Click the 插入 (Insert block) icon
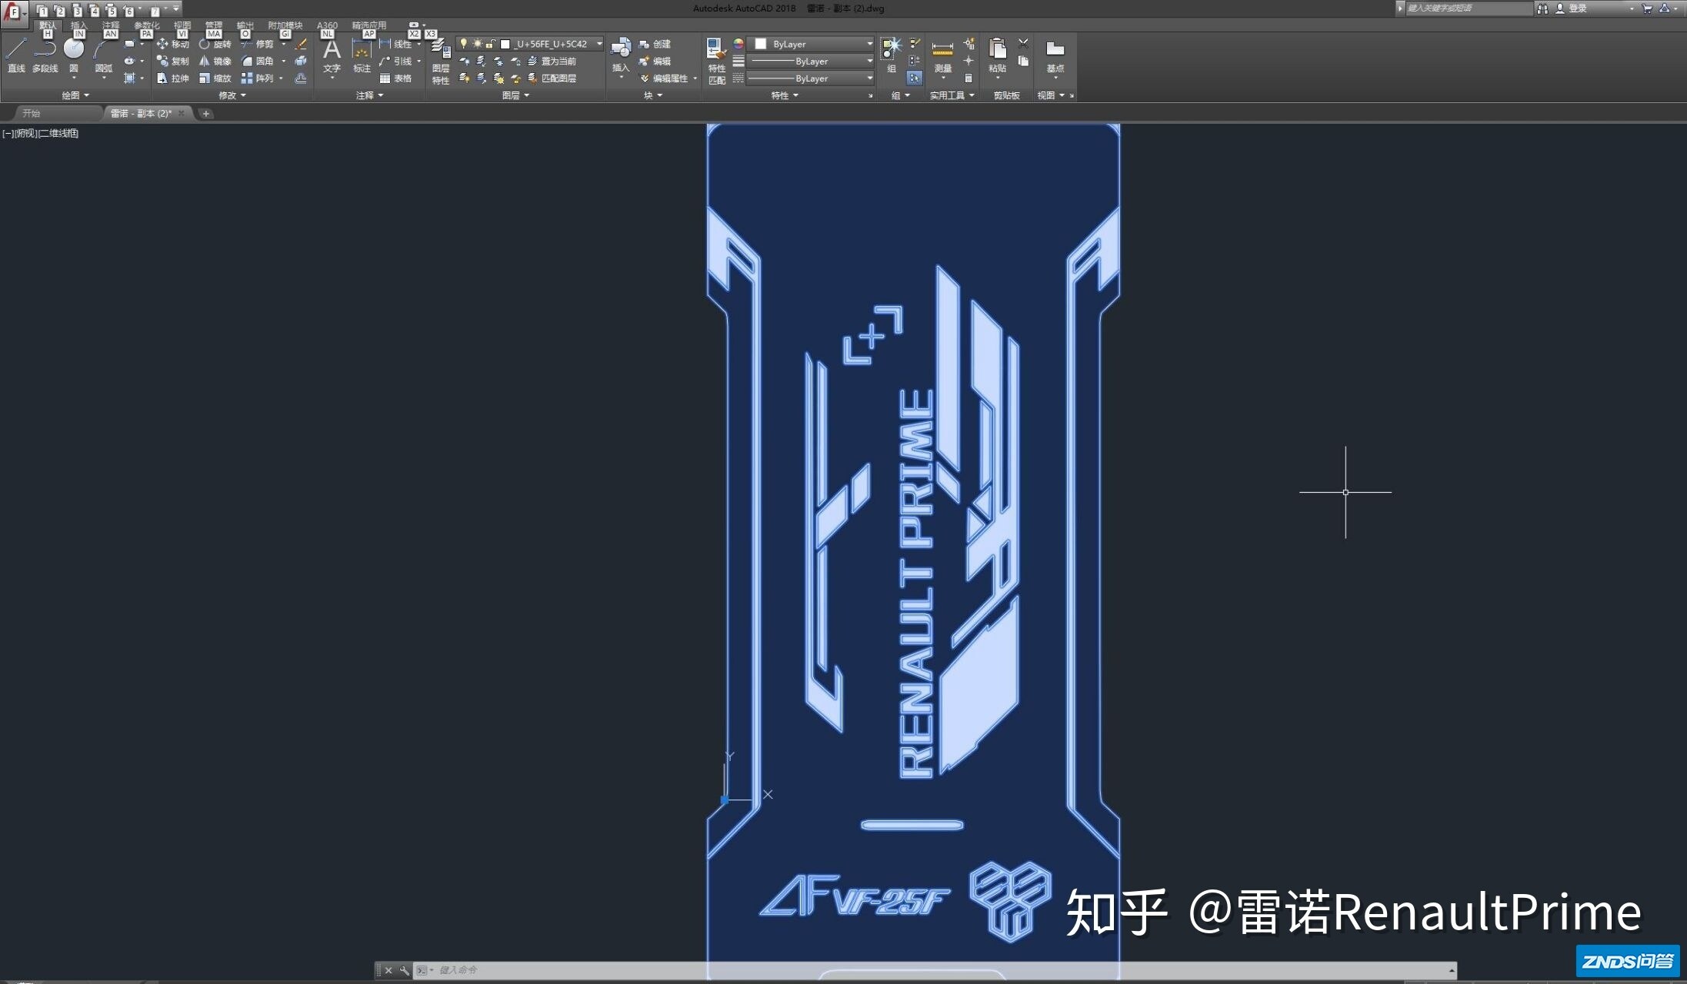 click(x=621, y=55)
